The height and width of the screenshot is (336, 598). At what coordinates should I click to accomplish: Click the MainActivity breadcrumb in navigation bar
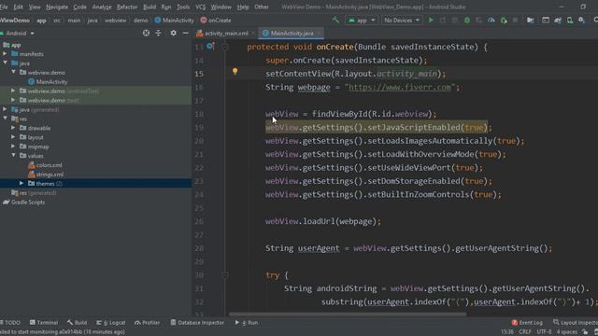pyautogui.click(x=175, y=21)
